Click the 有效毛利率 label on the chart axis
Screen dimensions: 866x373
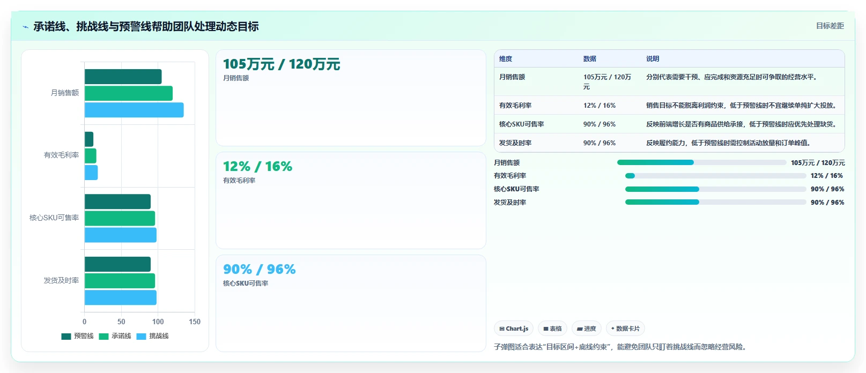(61, 155)
